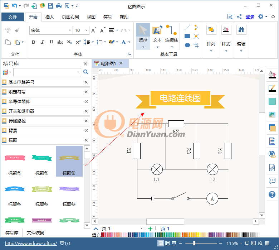Expand the 开关和继电器 library
This screenshot has width=279, height=250.
point(45,111)
